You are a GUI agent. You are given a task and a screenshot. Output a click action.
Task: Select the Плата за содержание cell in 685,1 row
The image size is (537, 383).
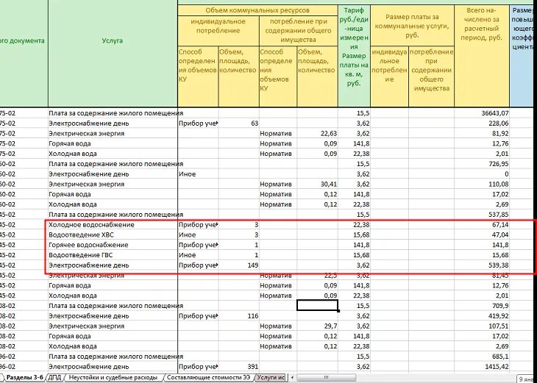coord(113,357)
